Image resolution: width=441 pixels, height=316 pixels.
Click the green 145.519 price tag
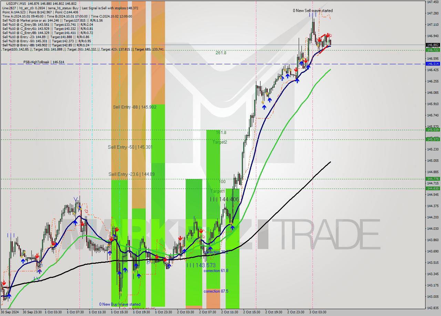coord(433,130)
